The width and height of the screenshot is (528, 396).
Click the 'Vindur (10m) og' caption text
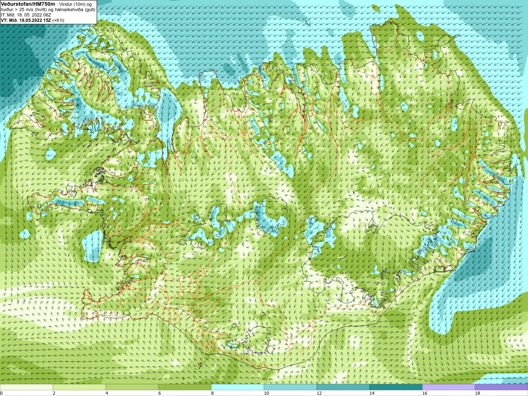[75, 4]
